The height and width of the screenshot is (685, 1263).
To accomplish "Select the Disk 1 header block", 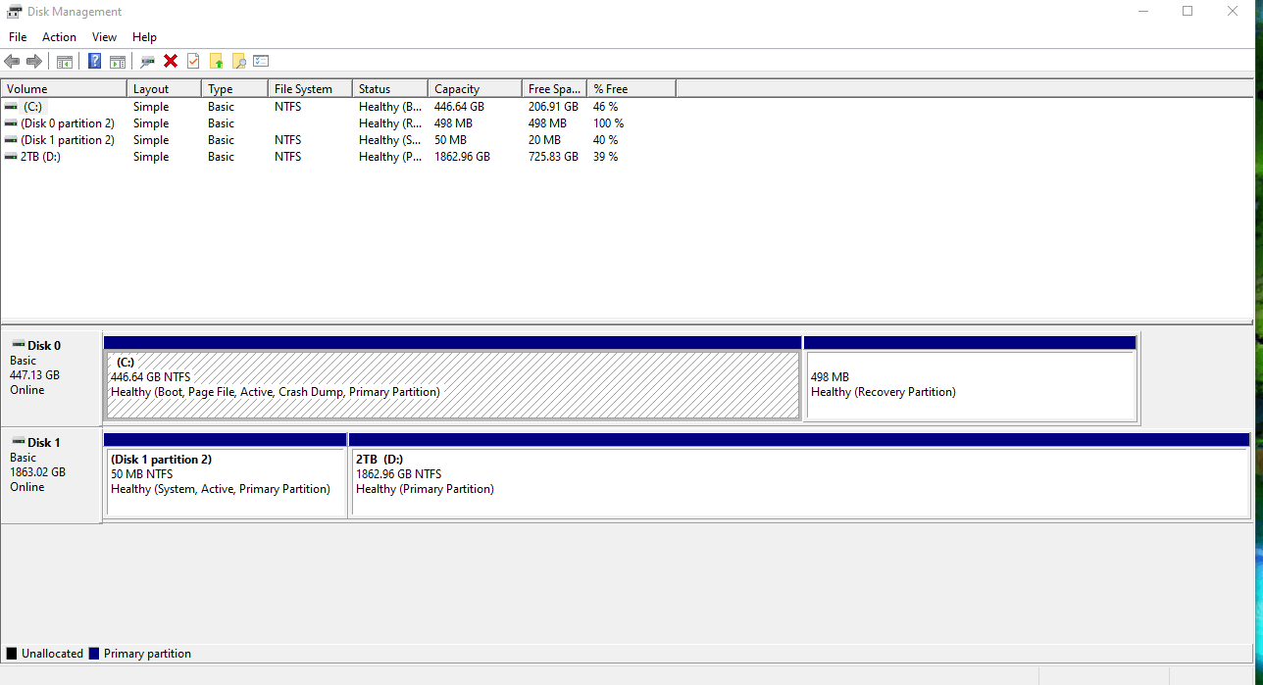I will (x=51, y=474).
